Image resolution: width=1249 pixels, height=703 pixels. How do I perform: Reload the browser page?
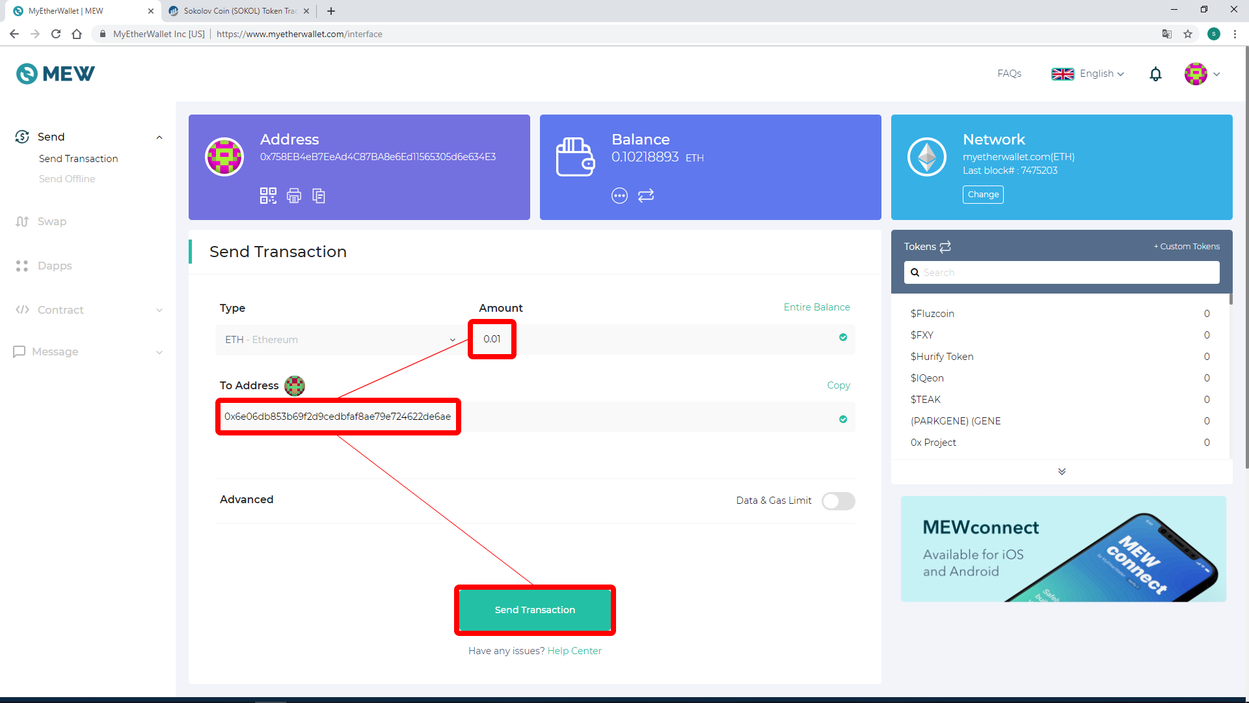(x=56, y=34)
